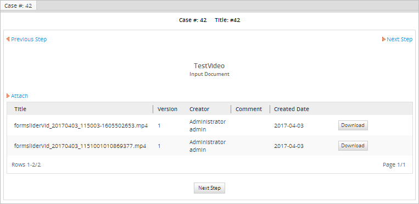Click the TestVideo document heading

click(209, 66)
